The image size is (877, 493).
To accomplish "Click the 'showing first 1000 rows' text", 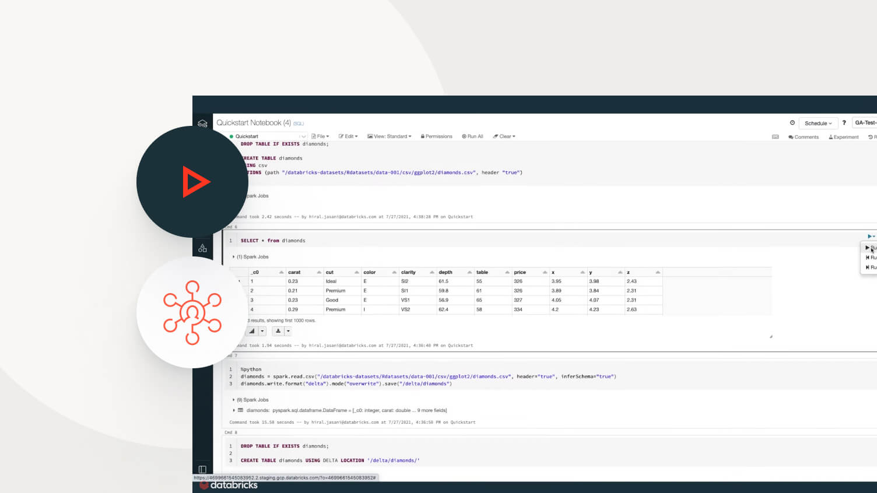I will 292,321.
